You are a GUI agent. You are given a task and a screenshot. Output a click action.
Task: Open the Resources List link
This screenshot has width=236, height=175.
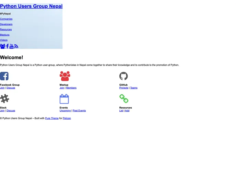121,110
